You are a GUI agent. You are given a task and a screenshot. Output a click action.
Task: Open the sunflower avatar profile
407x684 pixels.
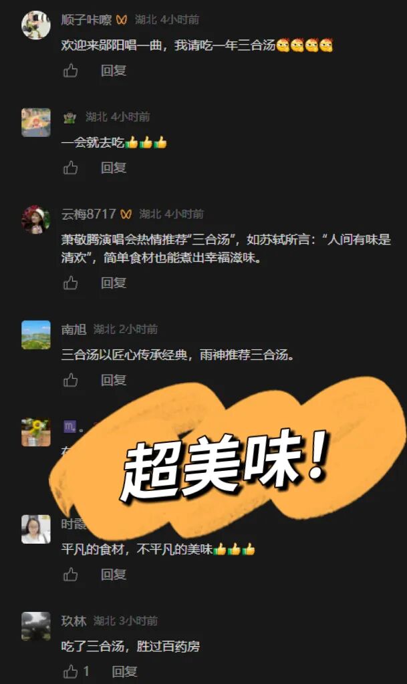point(36,432)
